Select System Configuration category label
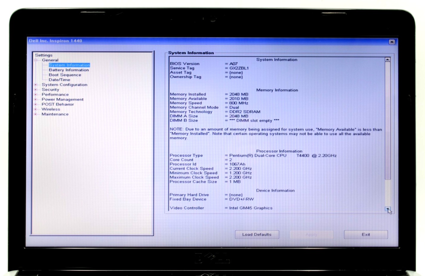 click(65, 85)
